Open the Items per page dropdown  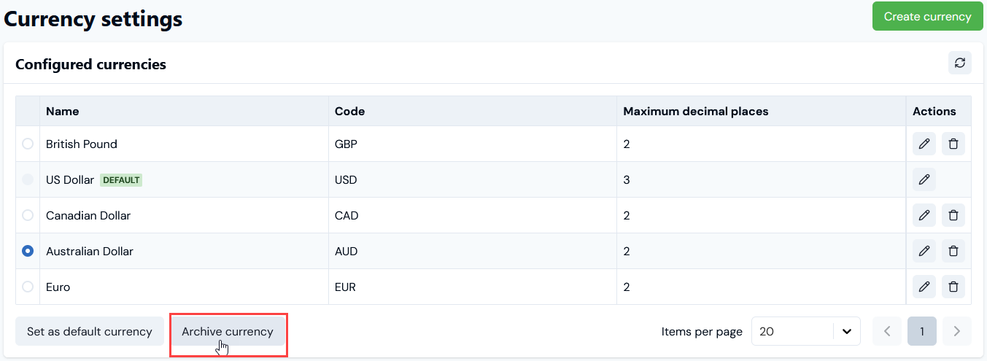click(x=805, y=331)
